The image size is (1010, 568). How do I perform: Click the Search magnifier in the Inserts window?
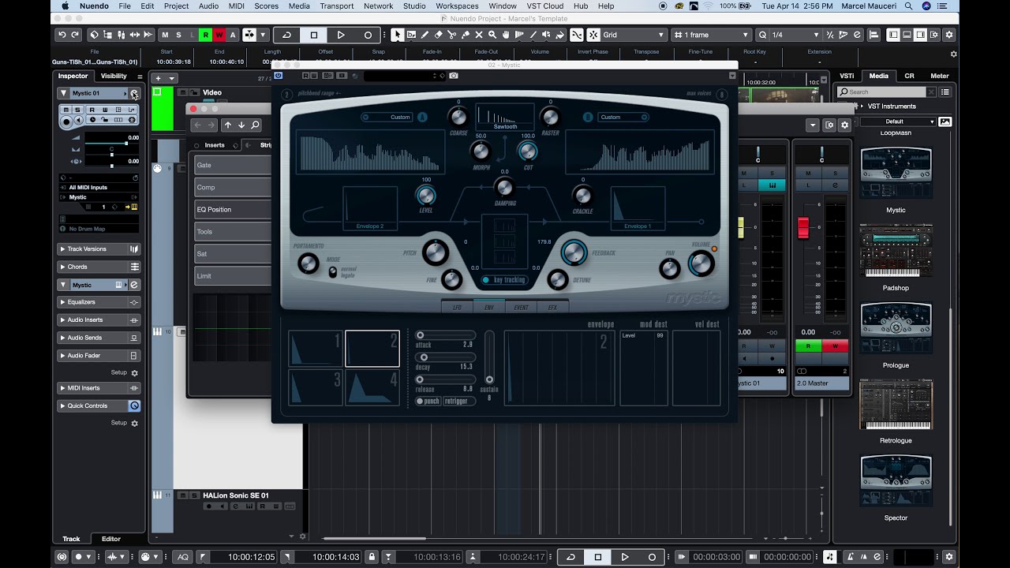[255, 125]
